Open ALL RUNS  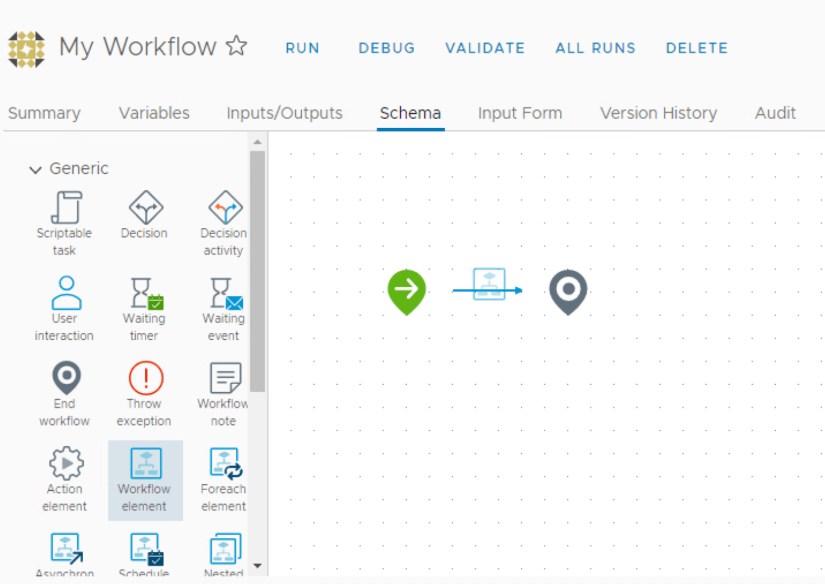point(595,48)
